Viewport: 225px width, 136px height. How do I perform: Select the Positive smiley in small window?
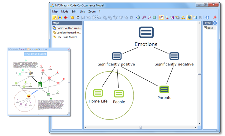(29, 96)
